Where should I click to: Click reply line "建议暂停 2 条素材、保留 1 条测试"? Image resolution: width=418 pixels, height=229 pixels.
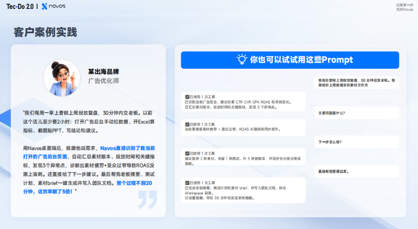(x=242, y=161)
